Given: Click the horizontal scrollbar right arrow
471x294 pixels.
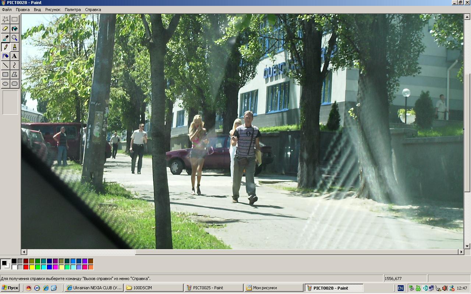Looking at the screenshot, I should (461, 252).
